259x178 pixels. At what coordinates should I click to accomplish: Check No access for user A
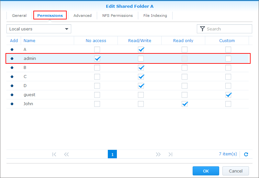pos(97,50)
